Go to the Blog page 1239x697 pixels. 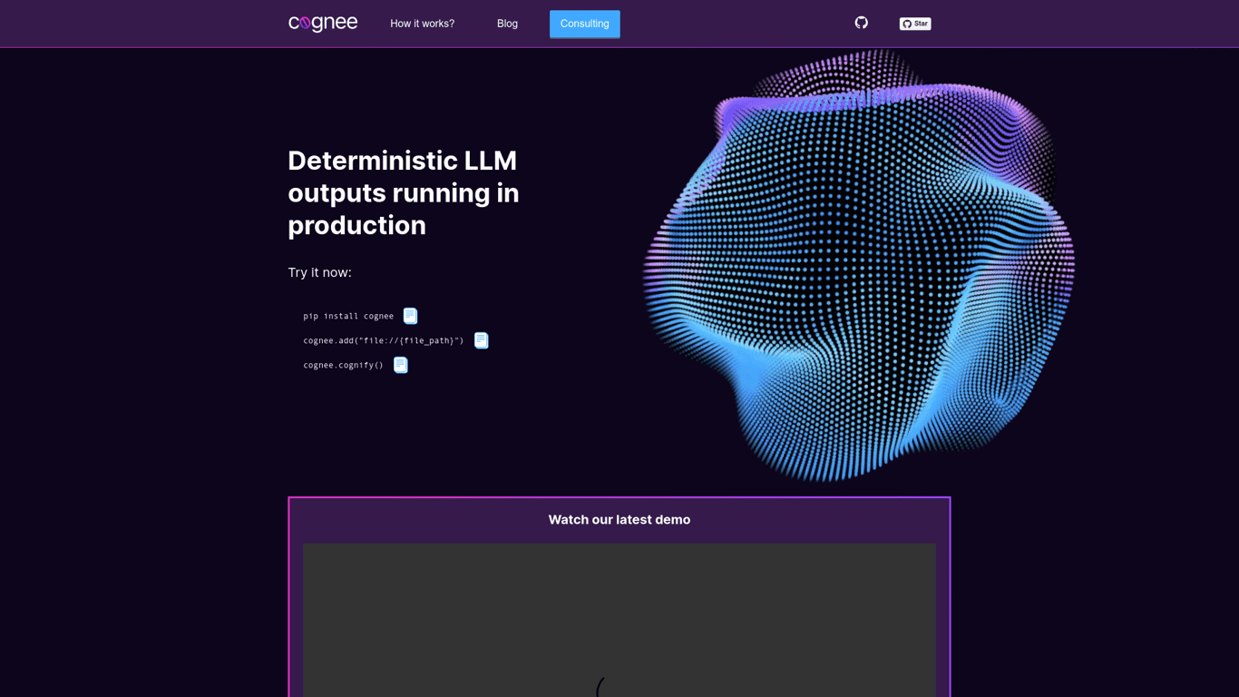coord(507,24)
